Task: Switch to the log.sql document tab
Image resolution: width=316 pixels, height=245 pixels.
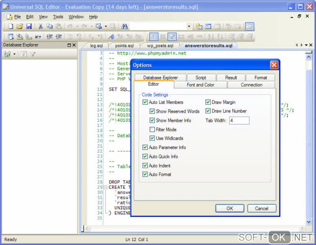Action: (x=96, y=46)
